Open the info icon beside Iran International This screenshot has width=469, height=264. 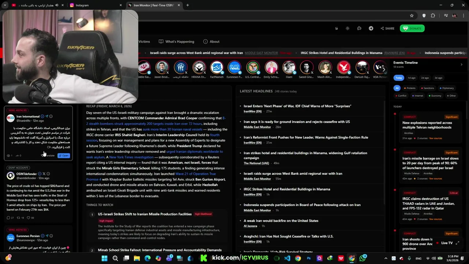(51, 117)
